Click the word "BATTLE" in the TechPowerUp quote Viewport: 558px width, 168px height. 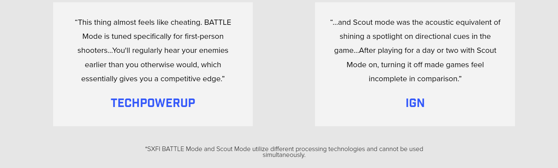(x=217, y=23)
